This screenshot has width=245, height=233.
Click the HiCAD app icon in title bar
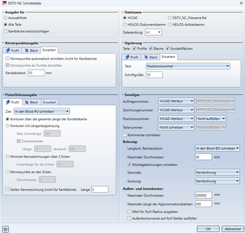pos(4,3)
